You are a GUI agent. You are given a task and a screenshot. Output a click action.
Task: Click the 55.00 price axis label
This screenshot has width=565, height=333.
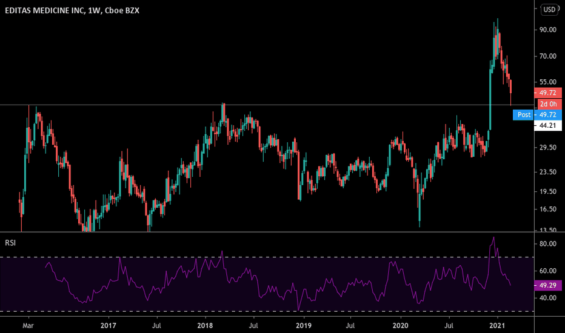tap(547, 82)
